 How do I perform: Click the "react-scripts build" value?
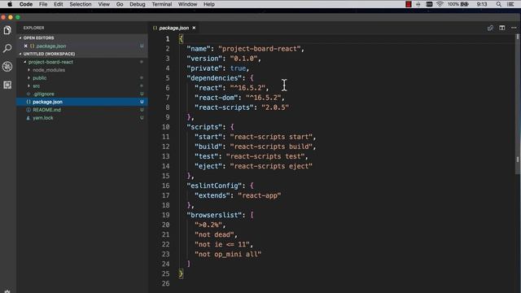coord(271,146)
